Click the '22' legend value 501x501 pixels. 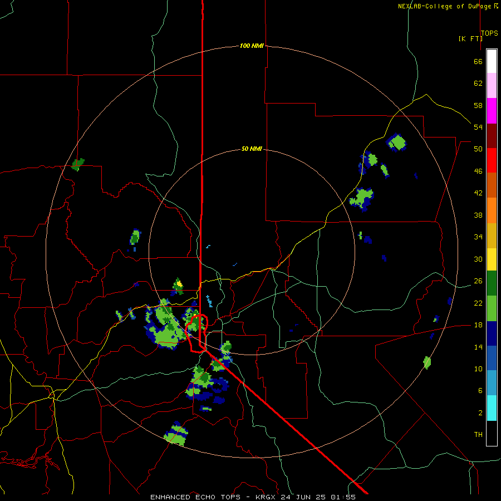(478, 303)
